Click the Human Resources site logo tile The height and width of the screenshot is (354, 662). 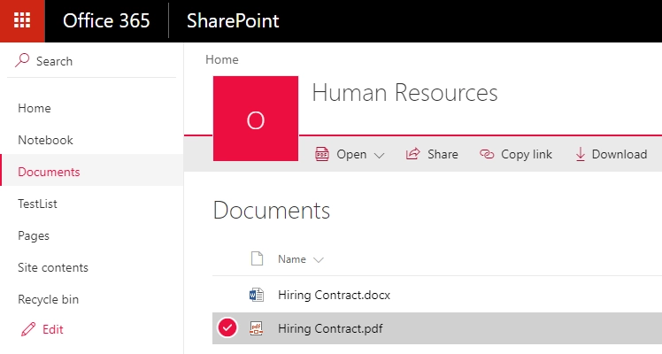(x=256, y=119)
